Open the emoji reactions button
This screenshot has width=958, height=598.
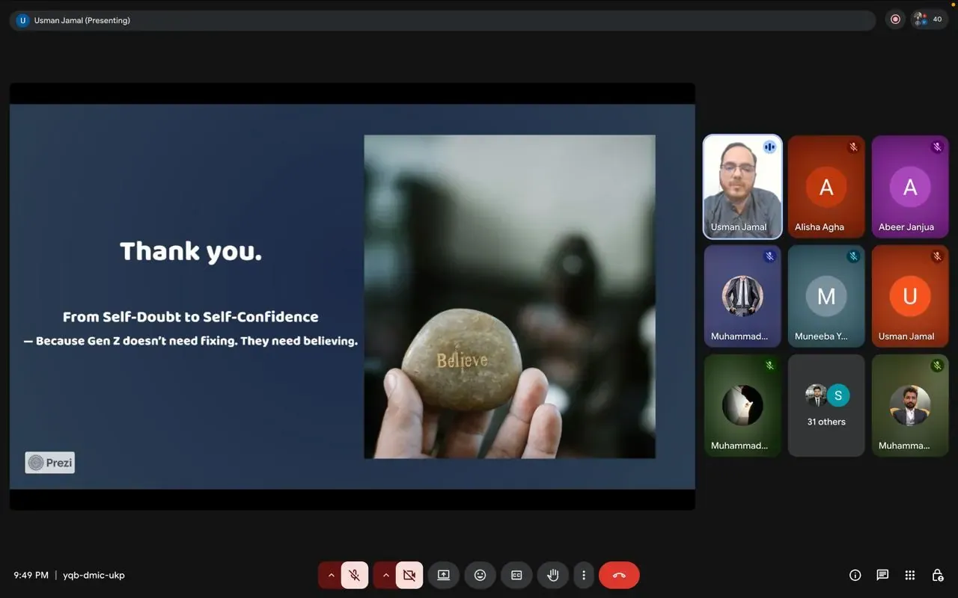(480, 576)
